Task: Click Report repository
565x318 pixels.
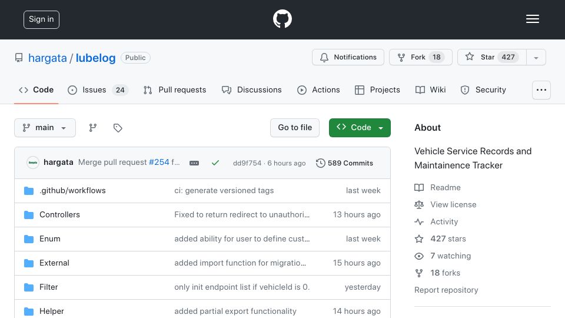Action: click(x=446, y=290)
